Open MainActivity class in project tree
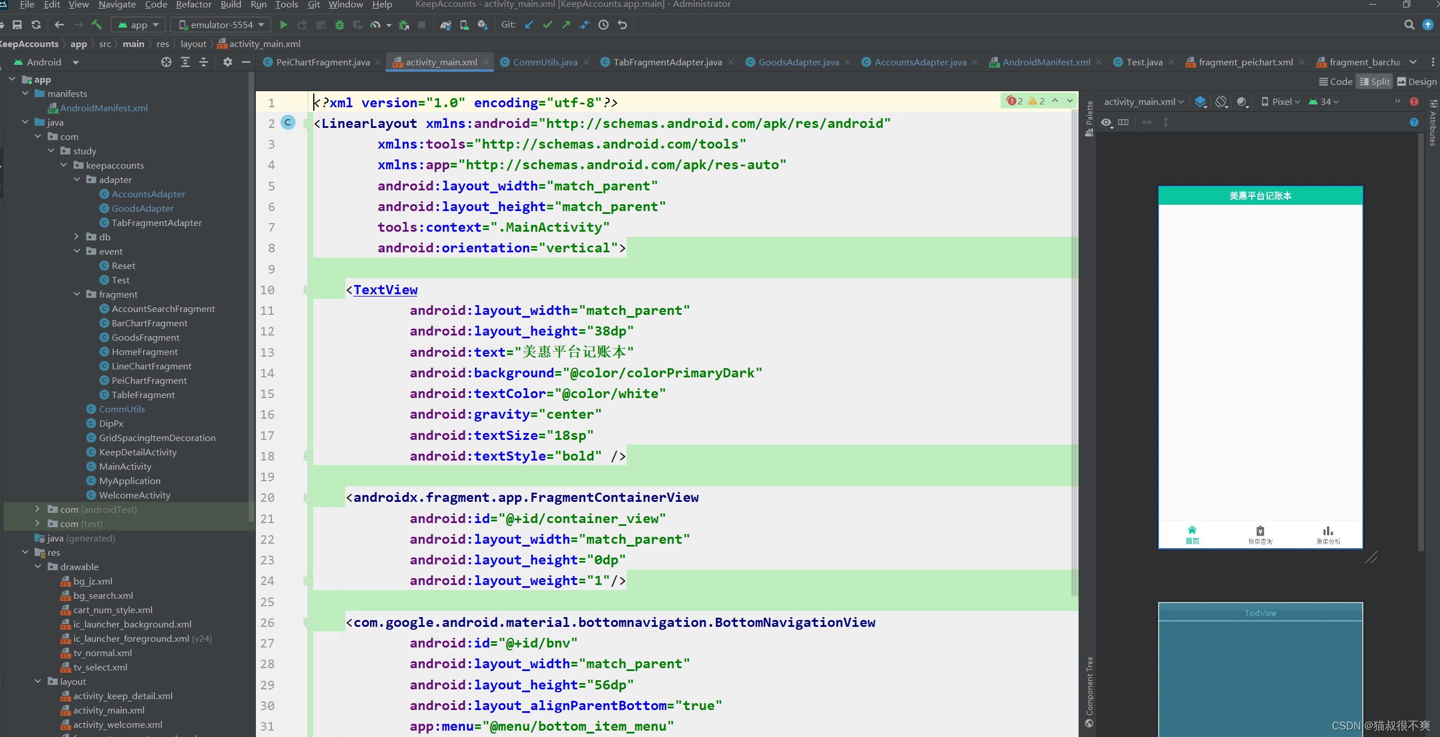This screenshot has width=1440, height=737. [125, 466]
